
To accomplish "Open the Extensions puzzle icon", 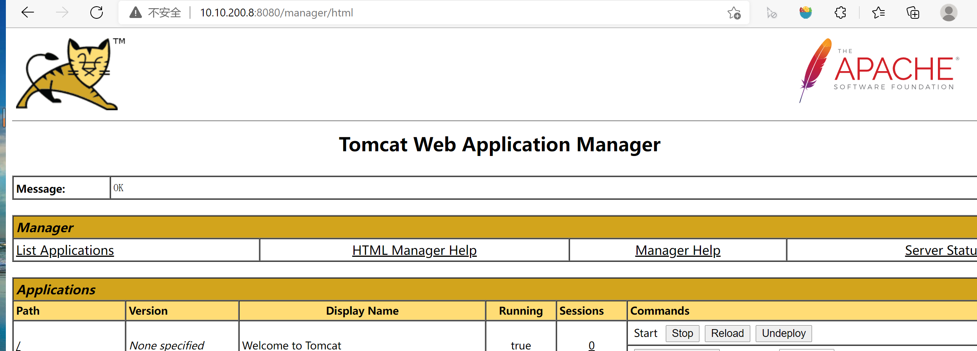I will [840, 13].
